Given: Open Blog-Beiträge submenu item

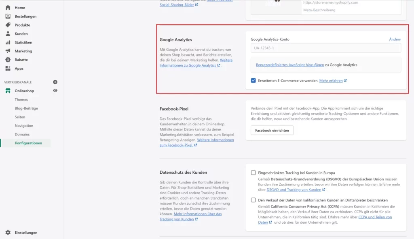Looking at the screenshot, I should point(26,108).
